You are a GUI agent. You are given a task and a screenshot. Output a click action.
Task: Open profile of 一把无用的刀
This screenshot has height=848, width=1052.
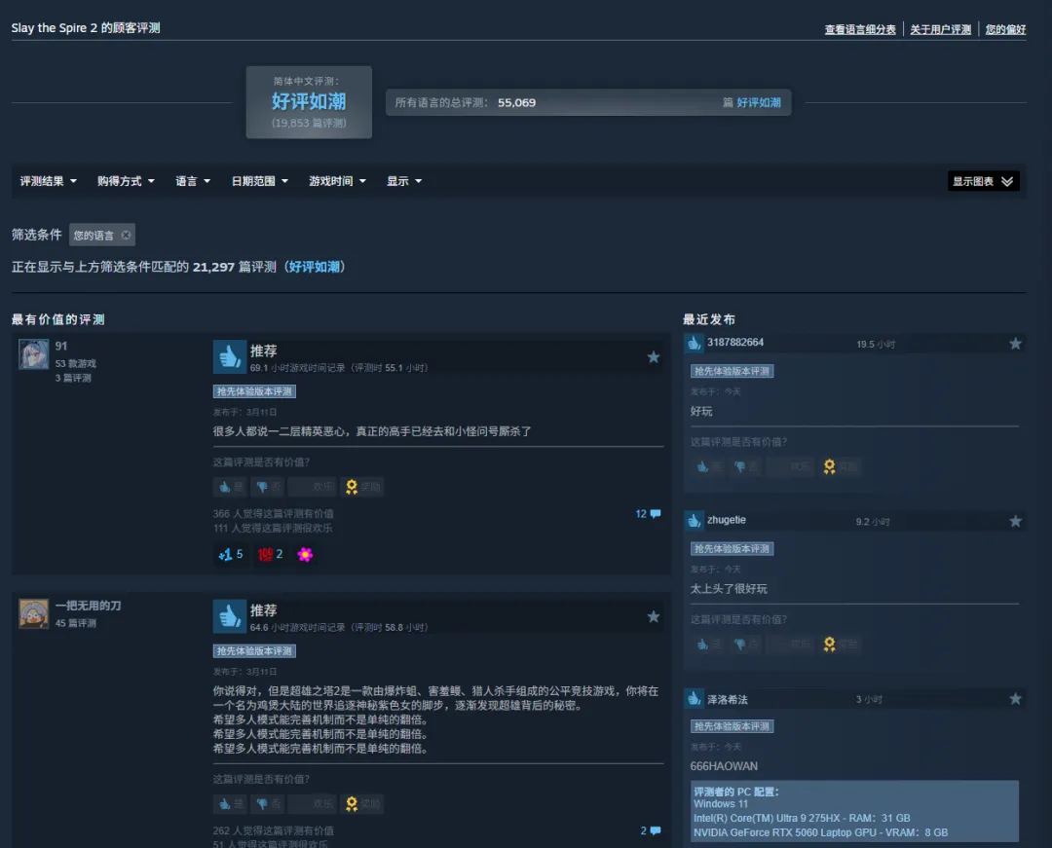tap(88, 606)
